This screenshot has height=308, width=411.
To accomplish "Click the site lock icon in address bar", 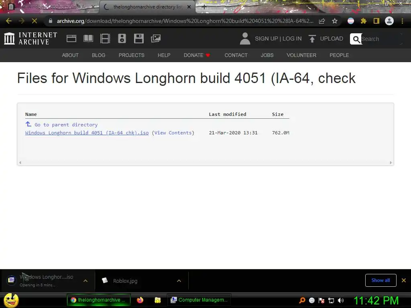I will (51, 21).
